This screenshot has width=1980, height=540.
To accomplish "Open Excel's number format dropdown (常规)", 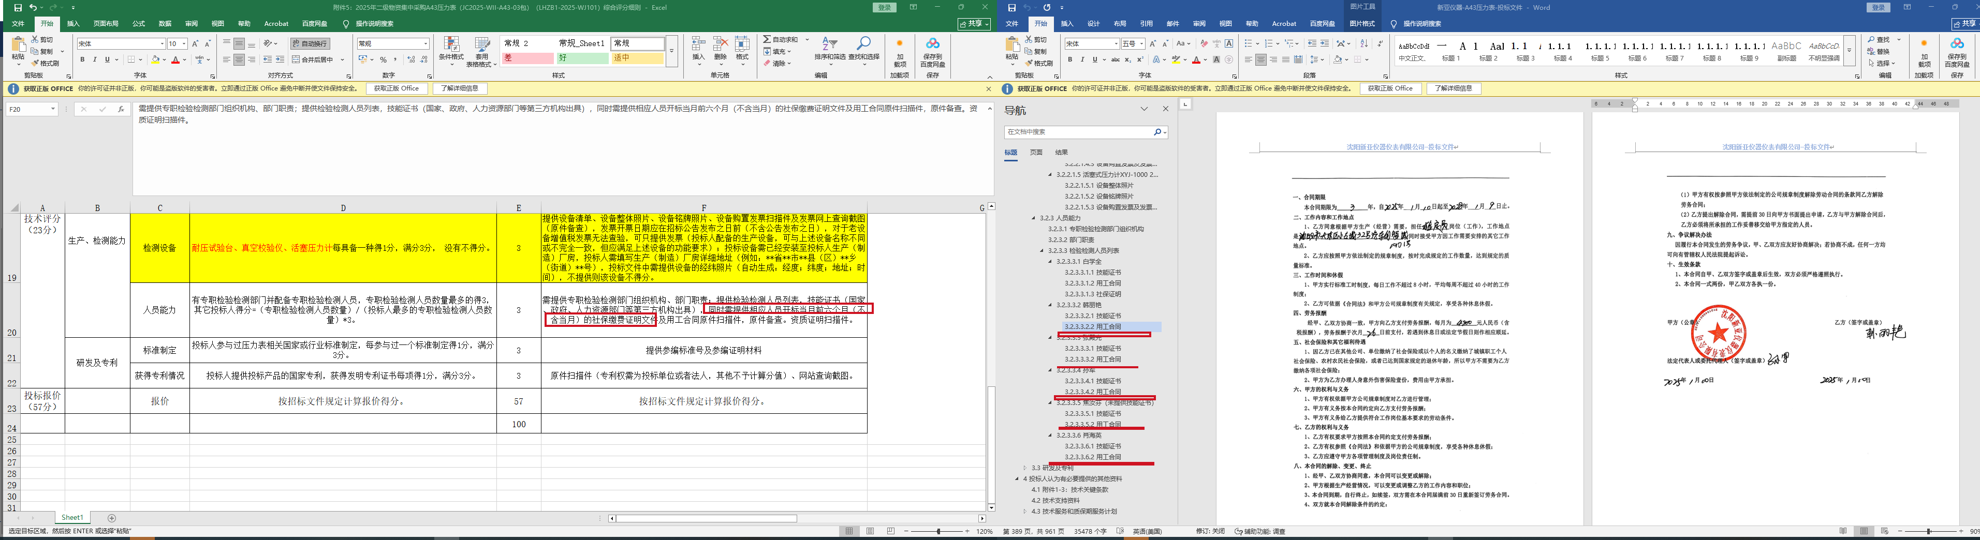I will [426, 44].
